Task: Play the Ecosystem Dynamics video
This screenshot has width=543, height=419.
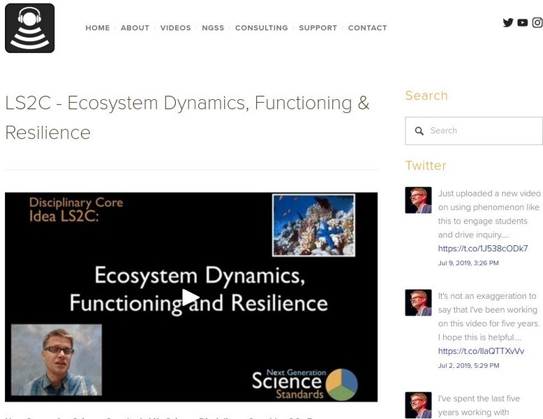Action: click(191, 297)
